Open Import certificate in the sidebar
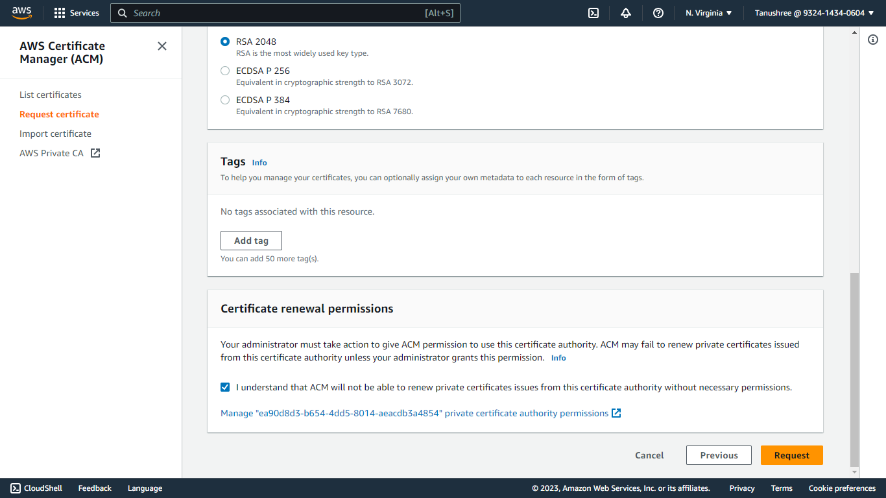Viewport: 886px width, 498px height. (x=55, y=134)
